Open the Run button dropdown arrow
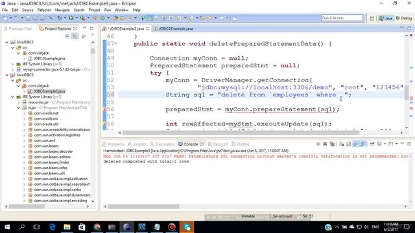The width and height of the screenshot is (415, 233). tap(77, 18)
